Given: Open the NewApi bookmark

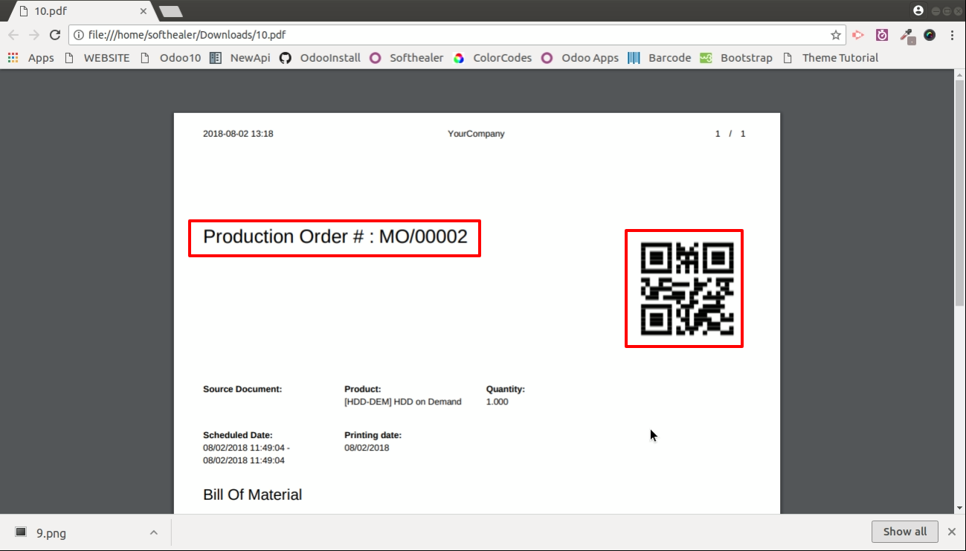Looking at the screenshot, I should [240, 58].
